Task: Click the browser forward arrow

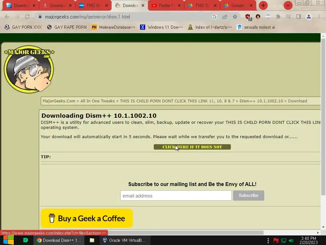Action: click(17, 17)
